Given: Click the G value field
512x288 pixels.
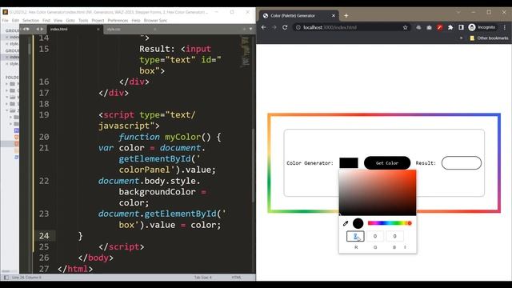Looking at the screenshot, I should point(375,236).
